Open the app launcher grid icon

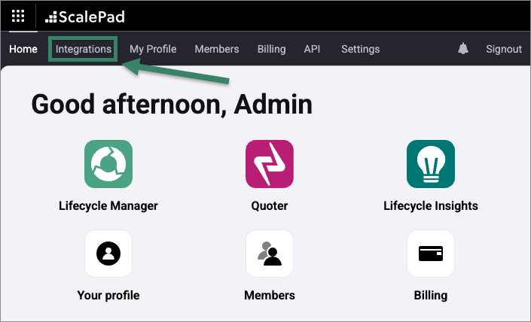(18, 16)
